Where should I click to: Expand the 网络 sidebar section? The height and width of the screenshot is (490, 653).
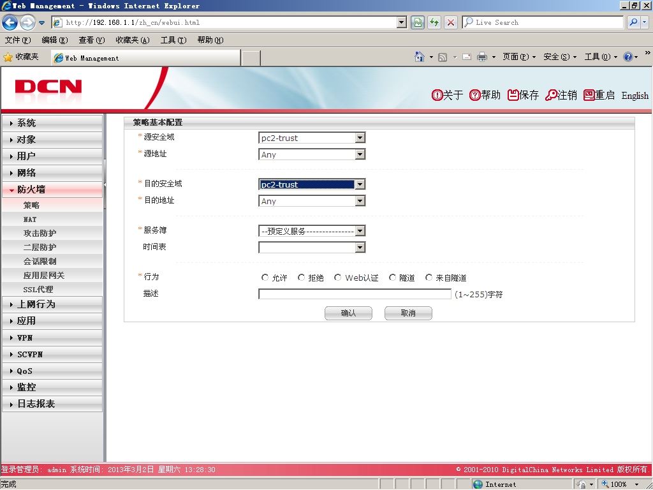(x=52, y=173)
